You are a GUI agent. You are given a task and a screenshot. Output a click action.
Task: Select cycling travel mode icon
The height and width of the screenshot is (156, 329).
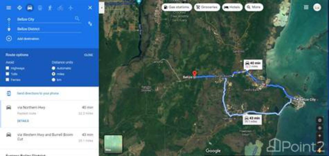coord(60,8)
